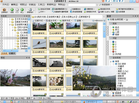Check the box for rating 1

(x=108, y=42)
